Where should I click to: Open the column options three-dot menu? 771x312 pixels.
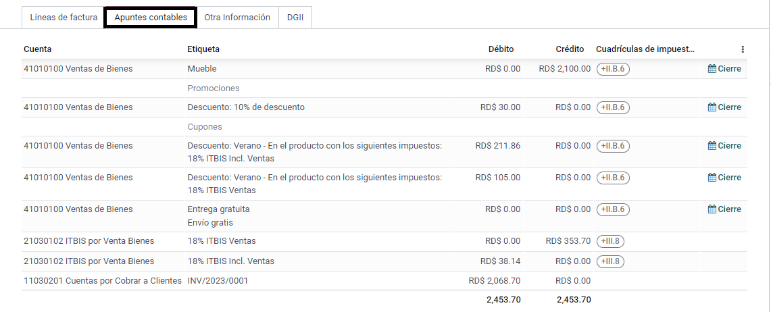point(743,49)
